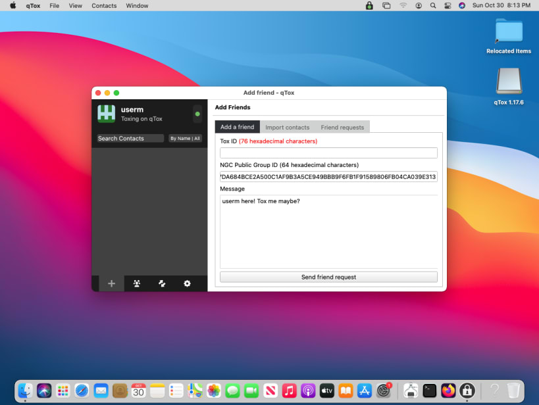Open Reminders from the dock
The image size is (539, 405).
[176, 391]
